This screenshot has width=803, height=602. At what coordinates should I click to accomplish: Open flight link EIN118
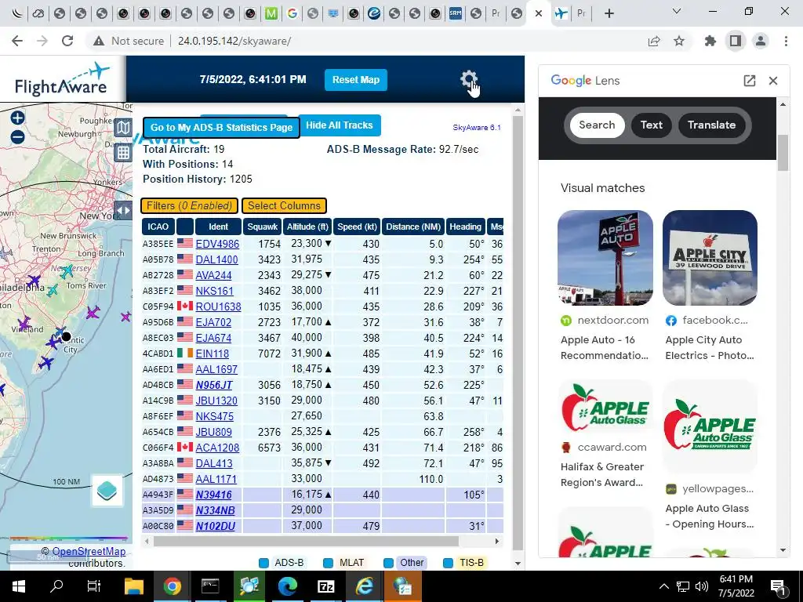click(x=212, y=354)
